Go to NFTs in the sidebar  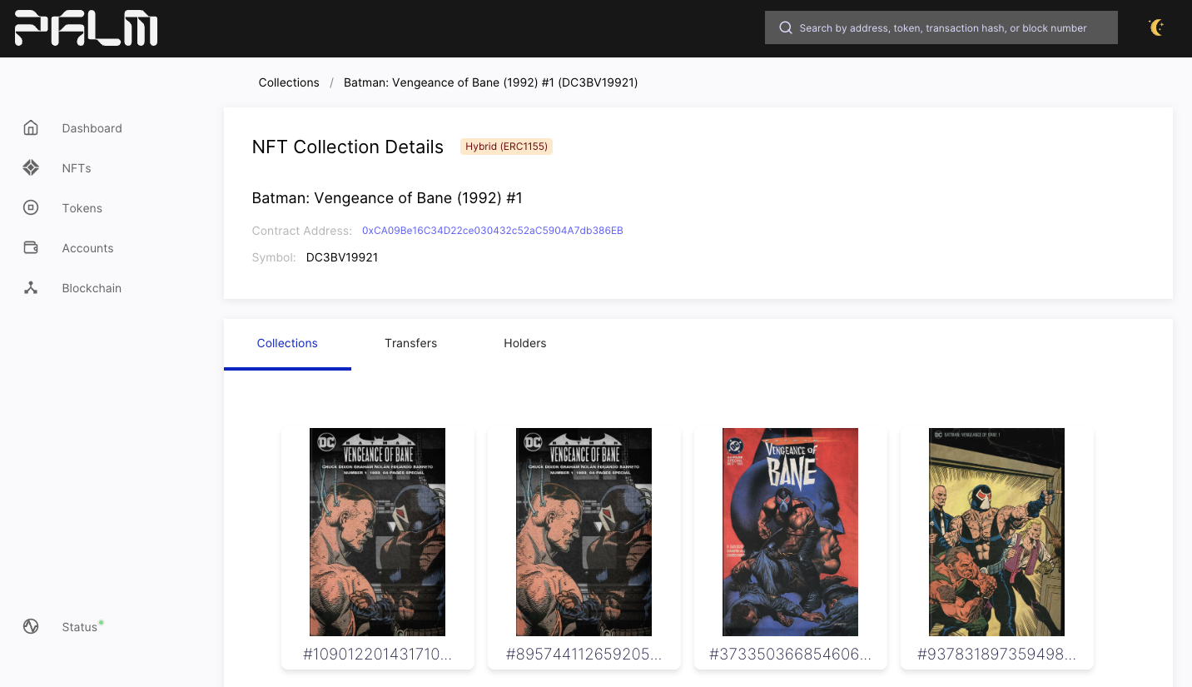coord(77,168)
